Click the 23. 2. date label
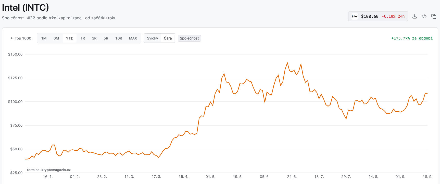Viewport: 440px width, 184px height. [102, 177]
